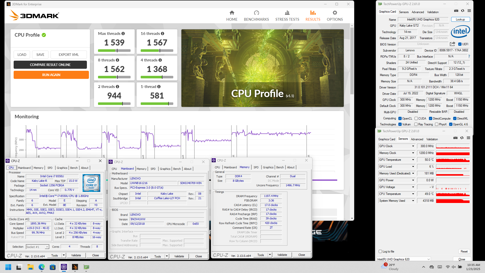The height and width of the screenshot is (273, 485).
Task: Open the 3DMark HOME page icon
Action: tap(232, 13)
